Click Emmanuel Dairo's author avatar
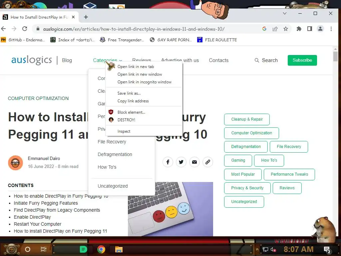 click(x=15, y=163)
